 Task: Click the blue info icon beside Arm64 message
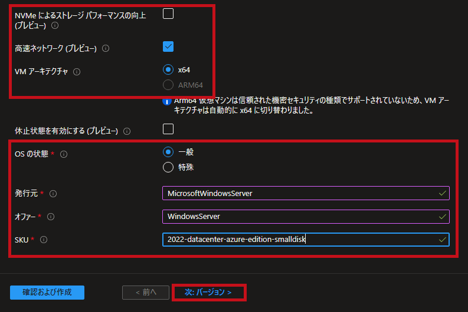(166, 101)
